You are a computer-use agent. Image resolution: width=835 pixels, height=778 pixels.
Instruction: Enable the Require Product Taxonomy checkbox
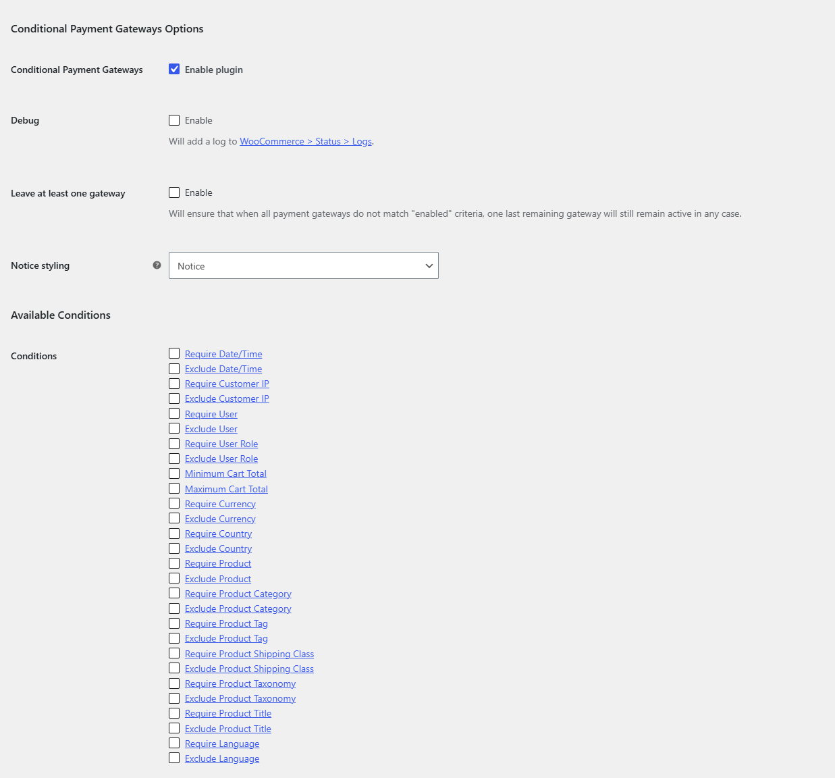click(x=174, y=683)
